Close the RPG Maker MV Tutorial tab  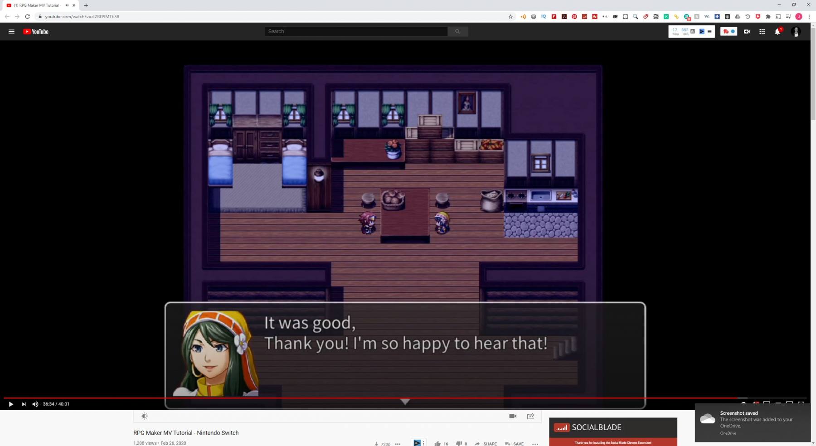tap(74, 5)
